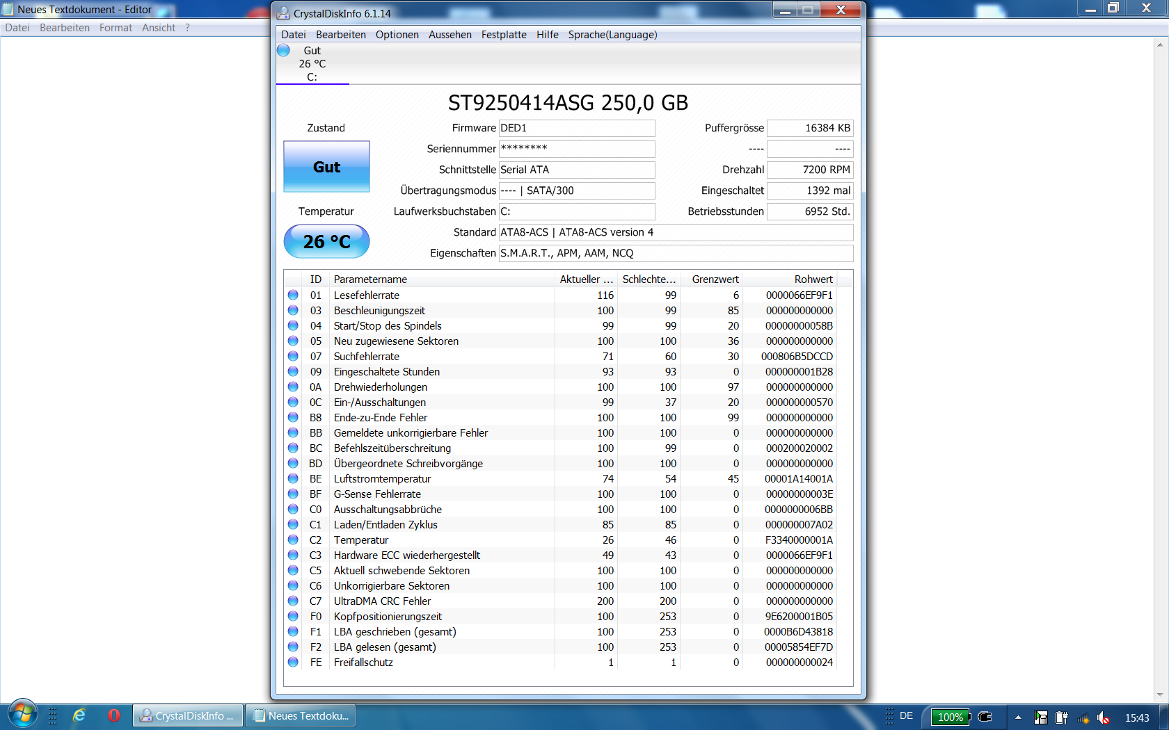Click the status circle for Lesefehlerrate row
1169x730 pixels.
(293, 295)
